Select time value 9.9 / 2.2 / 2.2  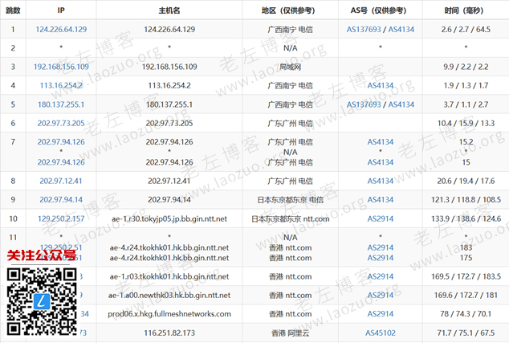466,67
